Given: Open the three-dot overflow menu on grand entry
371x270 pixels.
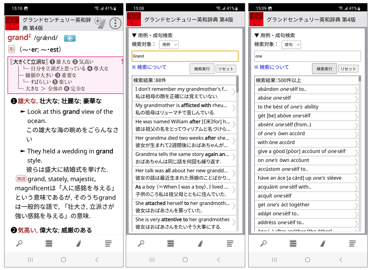Looking at the screenshot, I should (115, 23).
